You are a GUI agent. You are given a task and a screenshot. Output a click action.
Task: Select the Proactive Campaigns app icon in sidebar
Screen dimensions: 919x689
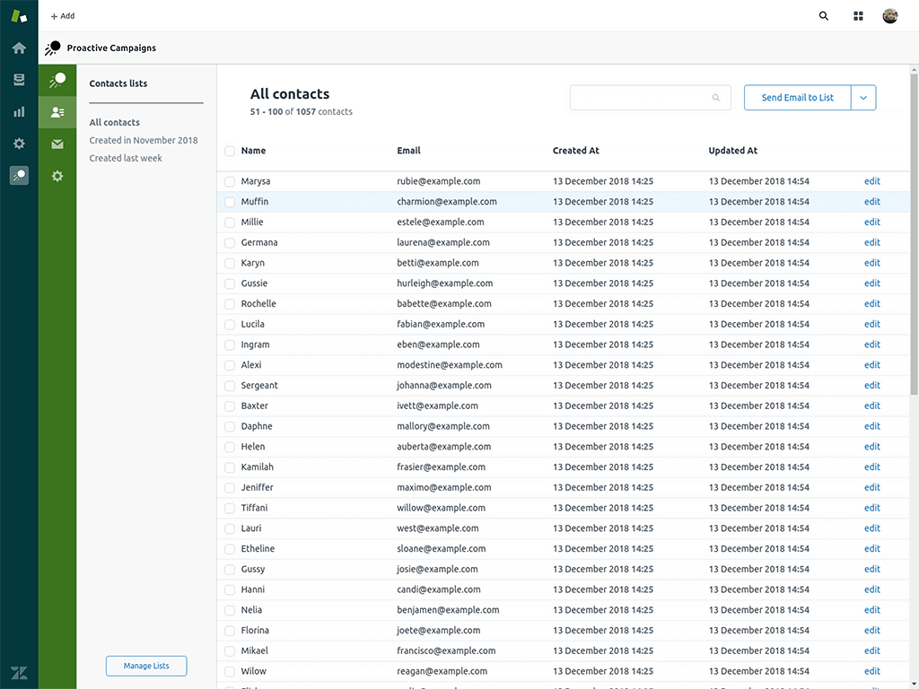[19, 175]
